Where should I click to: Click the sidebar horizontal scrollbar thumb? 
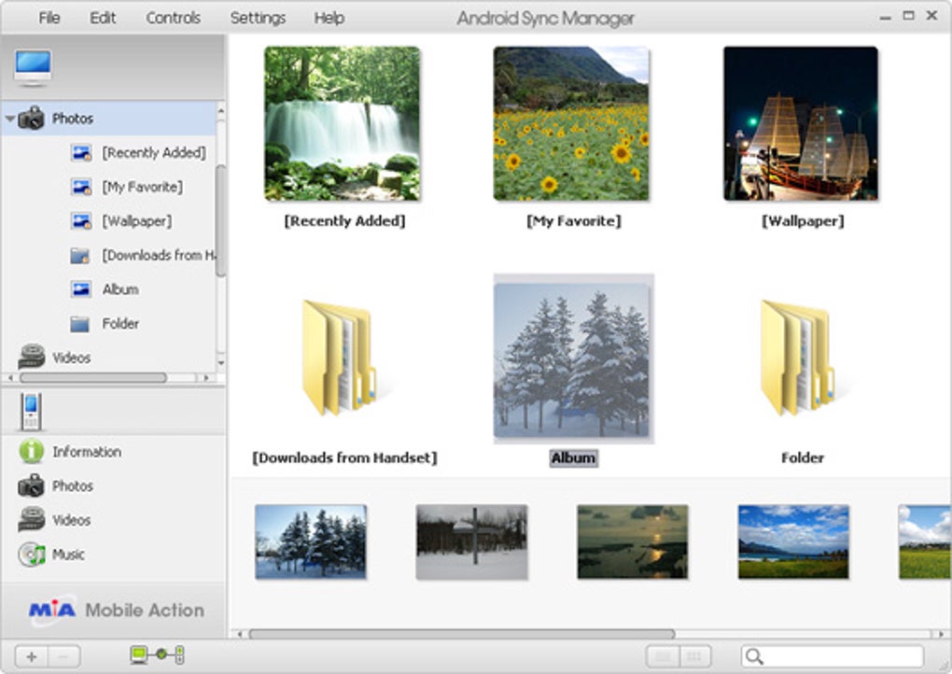coord(93,378)
